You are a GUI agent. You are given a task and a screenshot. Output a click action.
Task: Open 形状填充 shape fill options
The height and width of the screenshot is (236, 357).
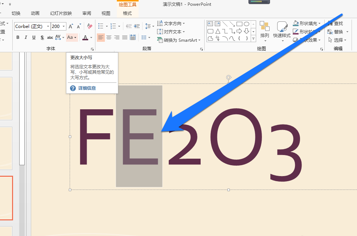tap(307, 23)
